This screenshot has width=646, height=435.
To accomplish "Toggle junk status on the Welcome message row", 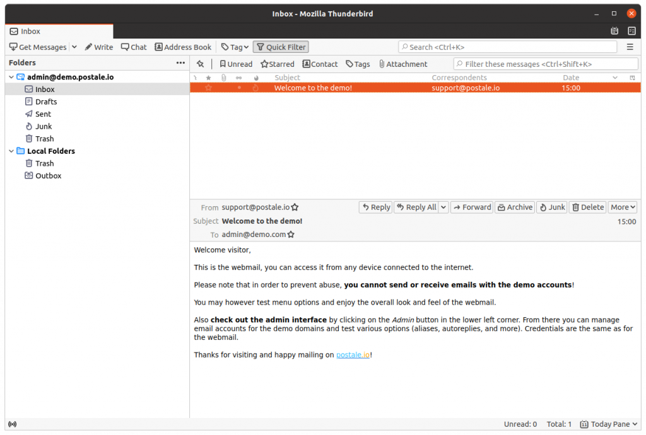I will [255, 88].
